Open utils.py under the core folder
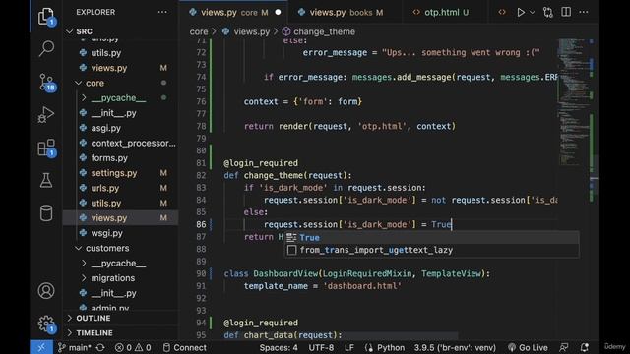The height and width of the screenshot is (354, 630). click(x=105, y=204)
